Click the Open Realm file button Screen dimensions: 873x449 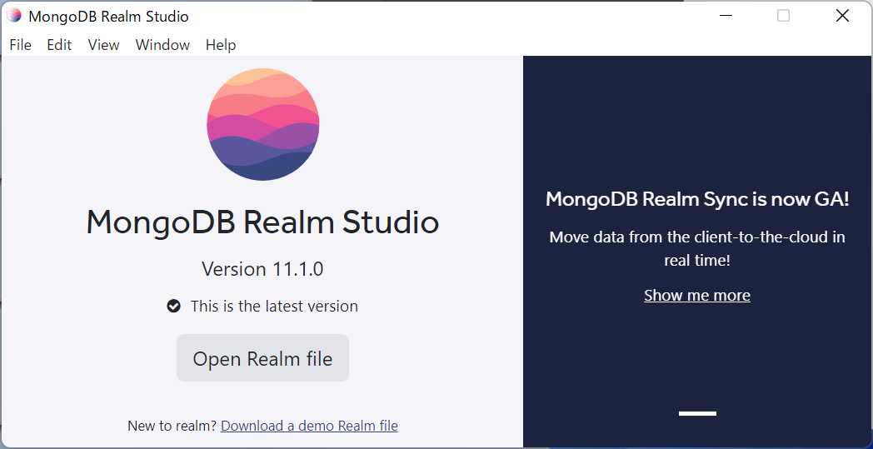coord(262,358)
